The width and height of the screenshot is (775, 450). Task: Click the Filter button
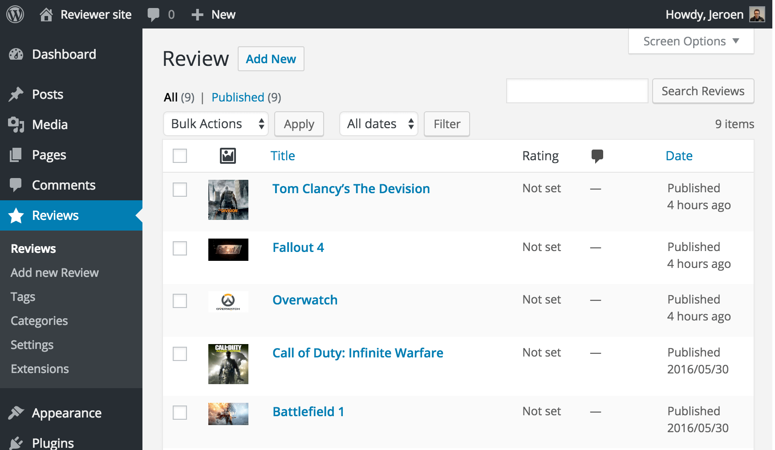(x=447, y=124)
